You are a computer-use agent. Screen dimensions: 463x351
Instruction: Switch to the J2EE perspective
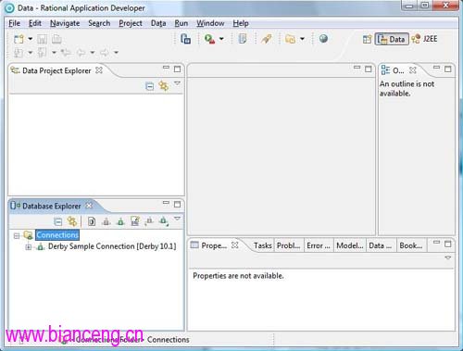click(425, 39)
